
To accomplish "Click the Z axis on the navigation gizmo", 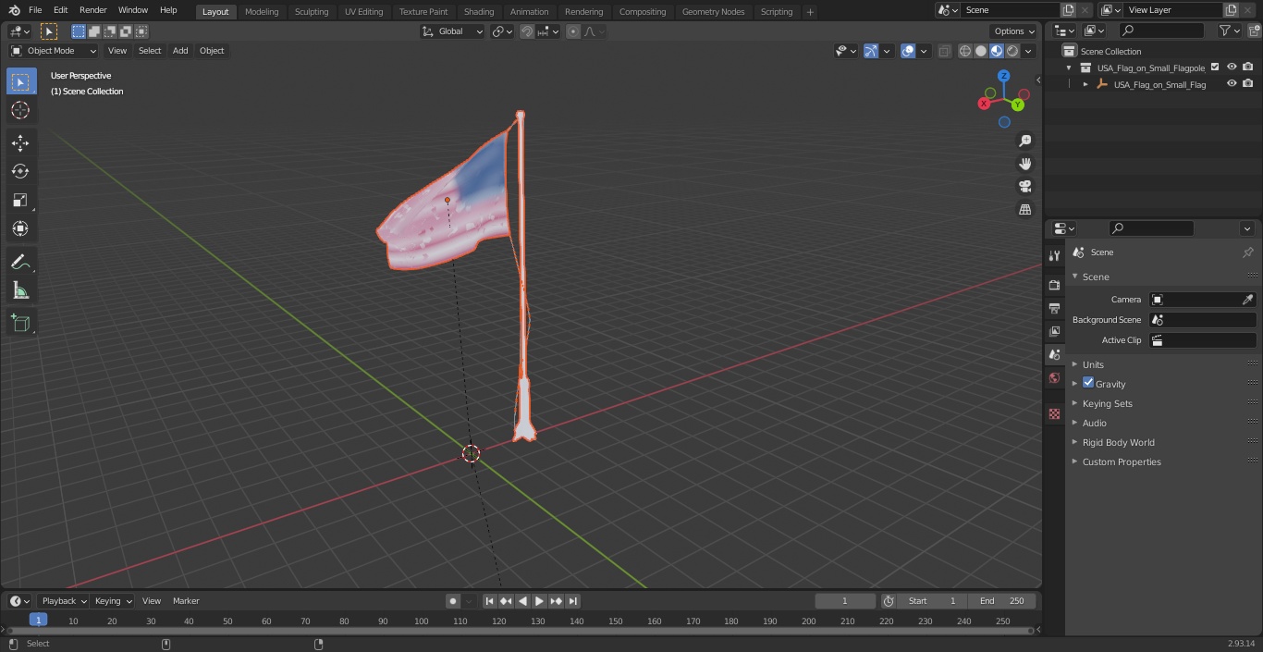I will click(x=1003, y=76).
